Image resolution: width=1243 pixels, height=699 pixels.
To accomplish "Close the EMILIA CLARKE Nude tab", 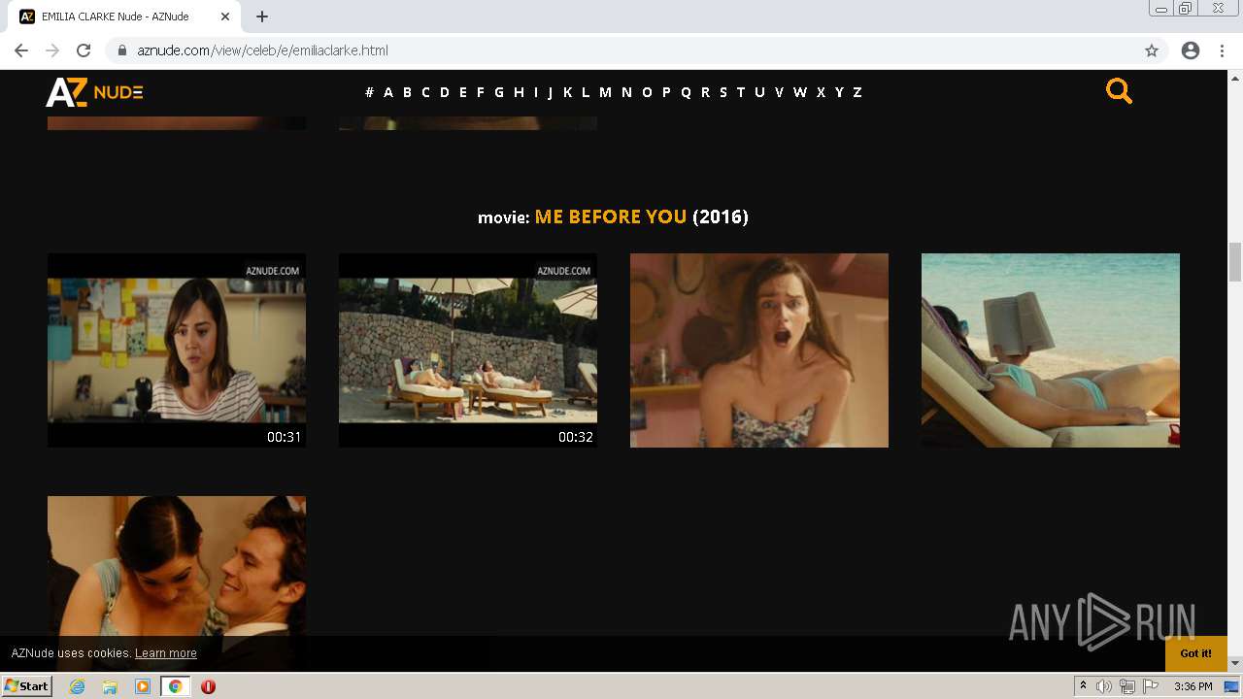I will 225,17.
